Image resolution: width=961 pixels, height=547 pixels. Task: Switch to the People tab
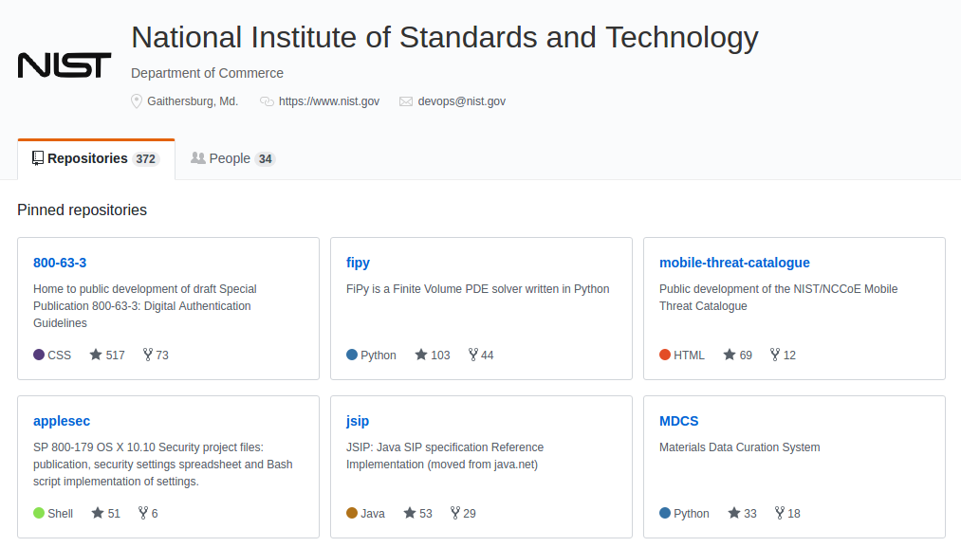(x=232, y=159)
